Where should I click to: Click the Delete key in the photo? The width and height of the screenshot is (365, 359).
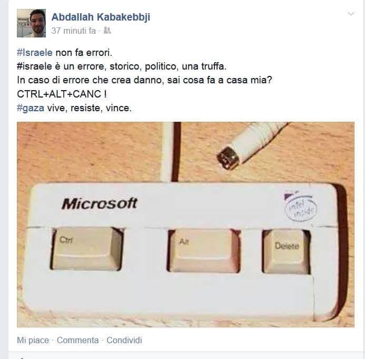287,251
